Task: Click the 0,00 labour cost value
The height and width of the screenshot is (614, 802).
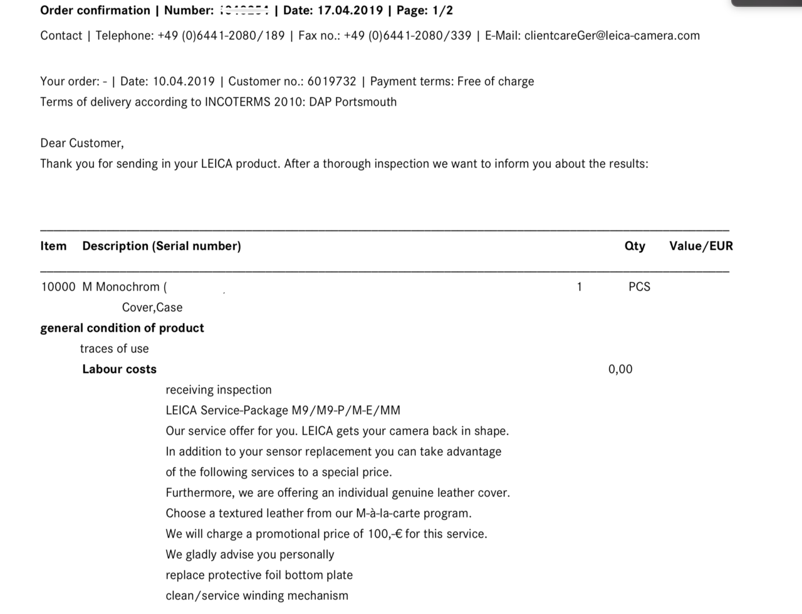Action: 620,369
